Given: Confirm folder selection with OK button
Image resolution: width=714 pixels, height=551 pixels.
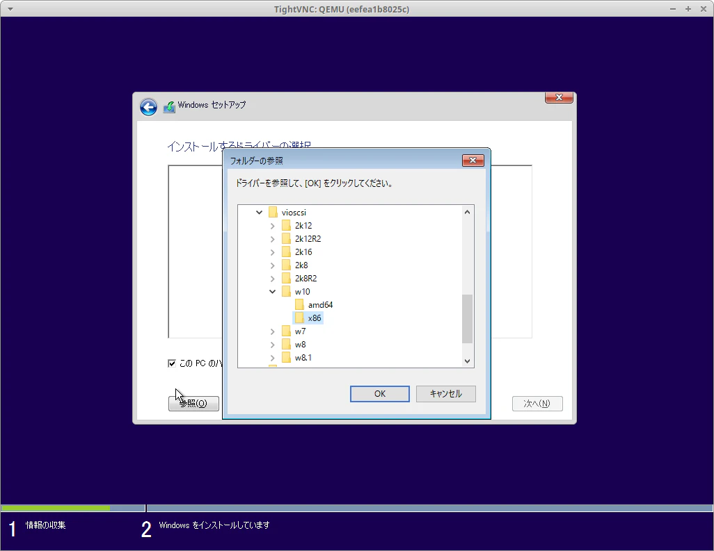Looking at the screenshot, I should 380,394.
